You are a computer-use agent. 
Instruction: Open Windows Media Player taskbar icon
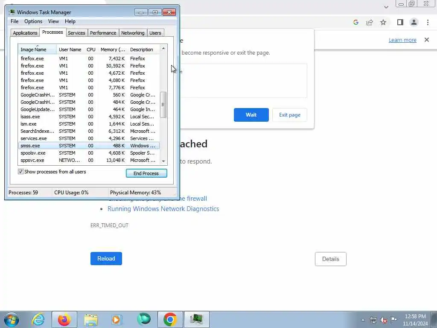click(117, 319)
